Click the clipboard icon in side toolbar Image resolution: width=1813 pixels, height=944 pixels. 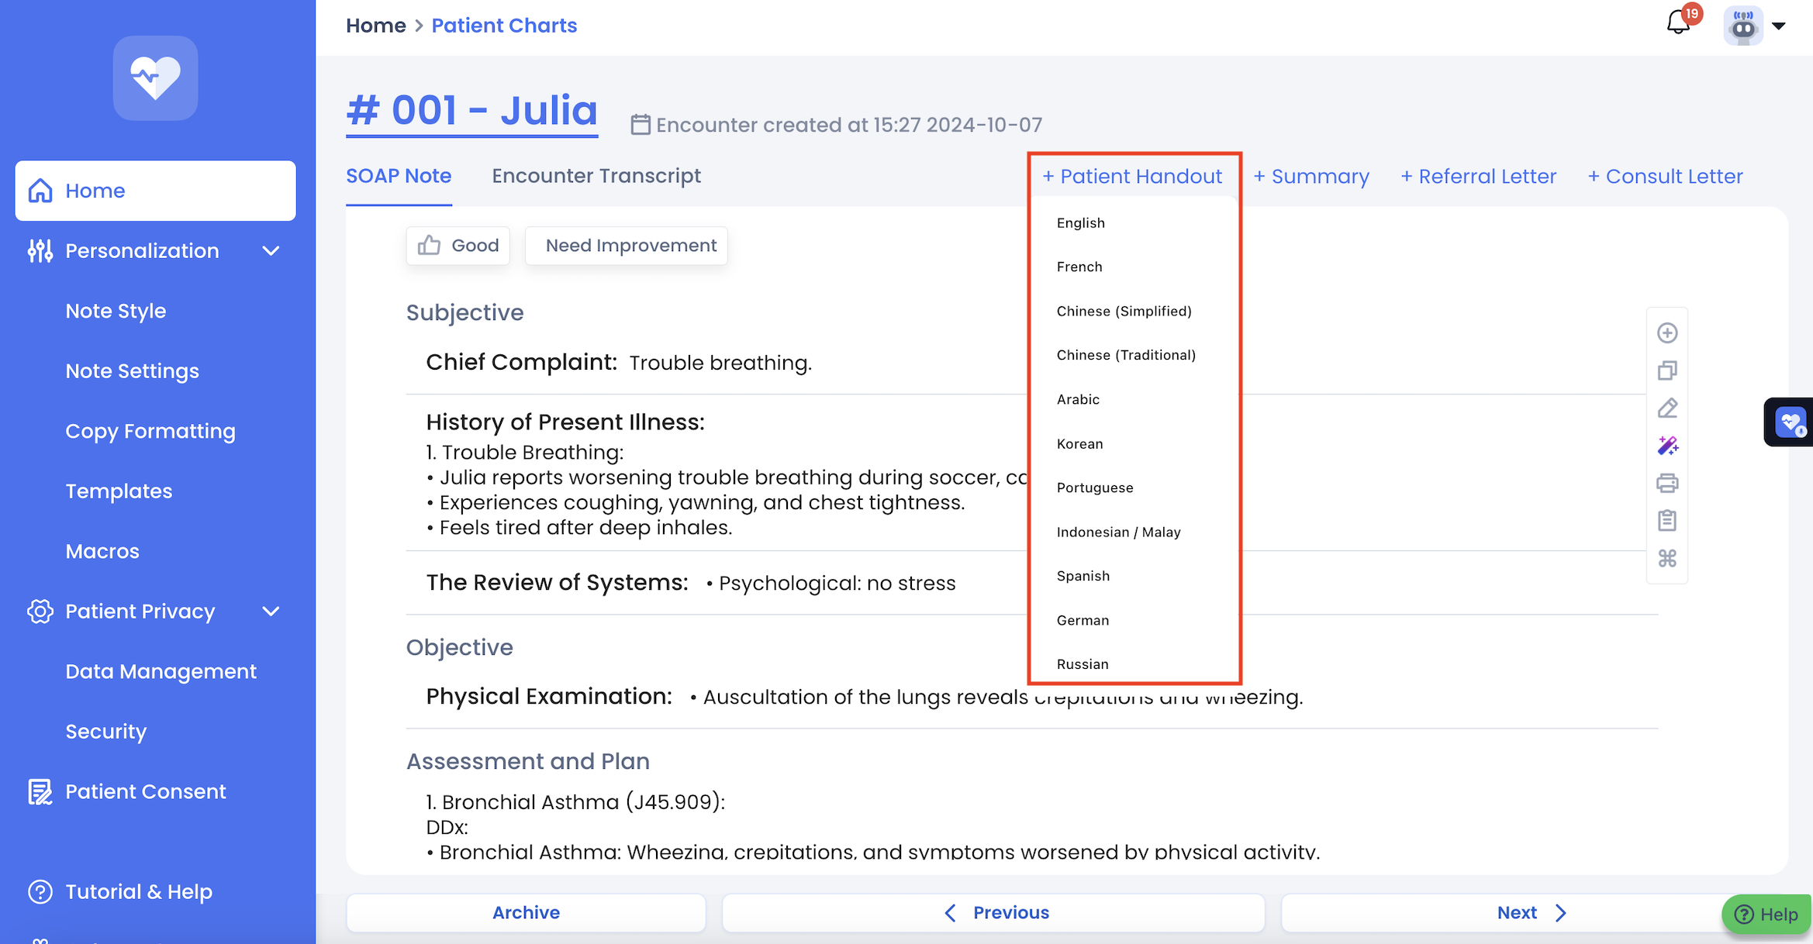click(1667, 521)
